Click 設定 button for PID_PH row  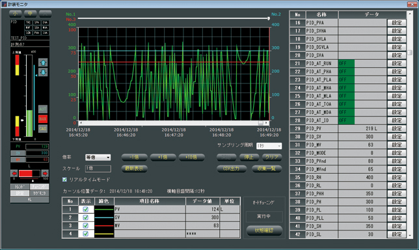397,202
